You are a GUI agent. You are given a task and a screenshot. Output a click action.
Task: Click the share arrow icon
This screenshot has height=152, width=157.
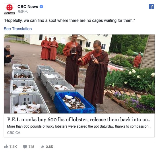coord(42,147)
